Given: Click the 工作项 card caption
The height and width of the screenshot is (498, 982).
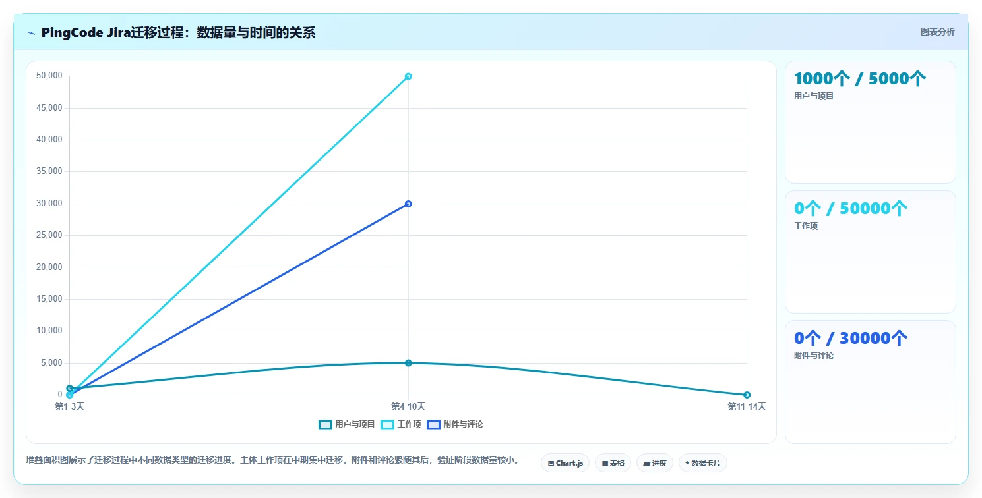Looking at the screenshot, I should pyautogui.click(x=806, y=226).
